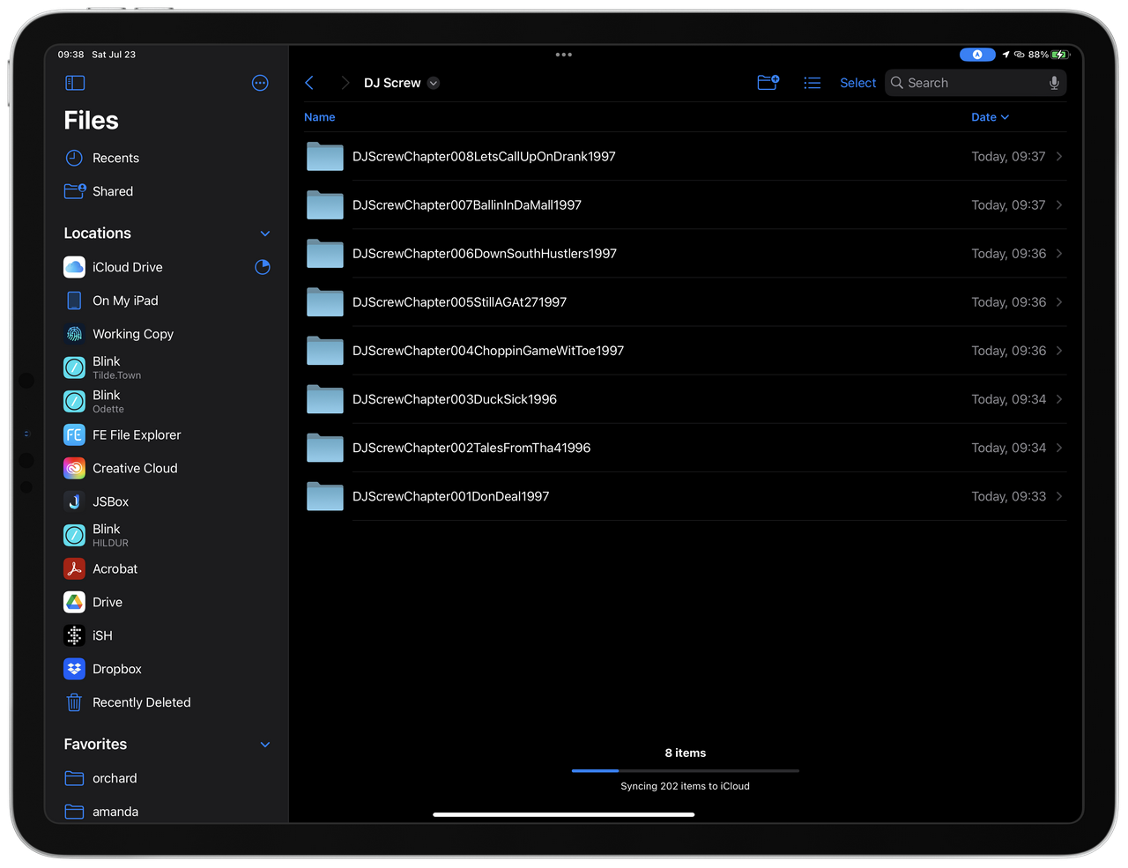Open the DJ Screw folder title dropdown
The height and width of the screenshot is (868, 1128).
tap(434, 83)
